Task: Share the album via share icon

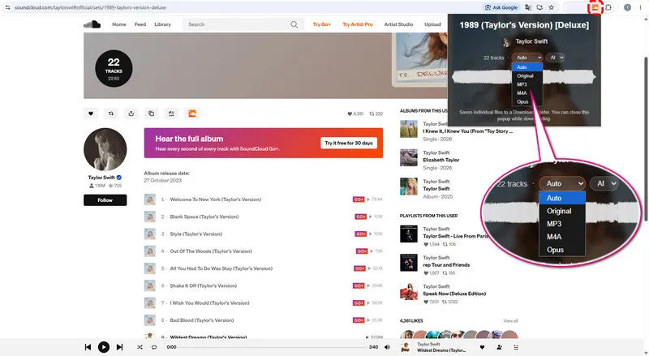Action: pyautogui.click(x=131, y=114)
